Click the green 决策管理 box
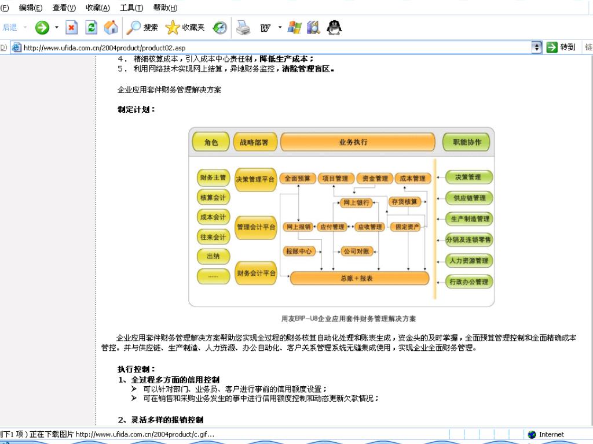Viewport: 593px width, 444px height. pos(469,177)
